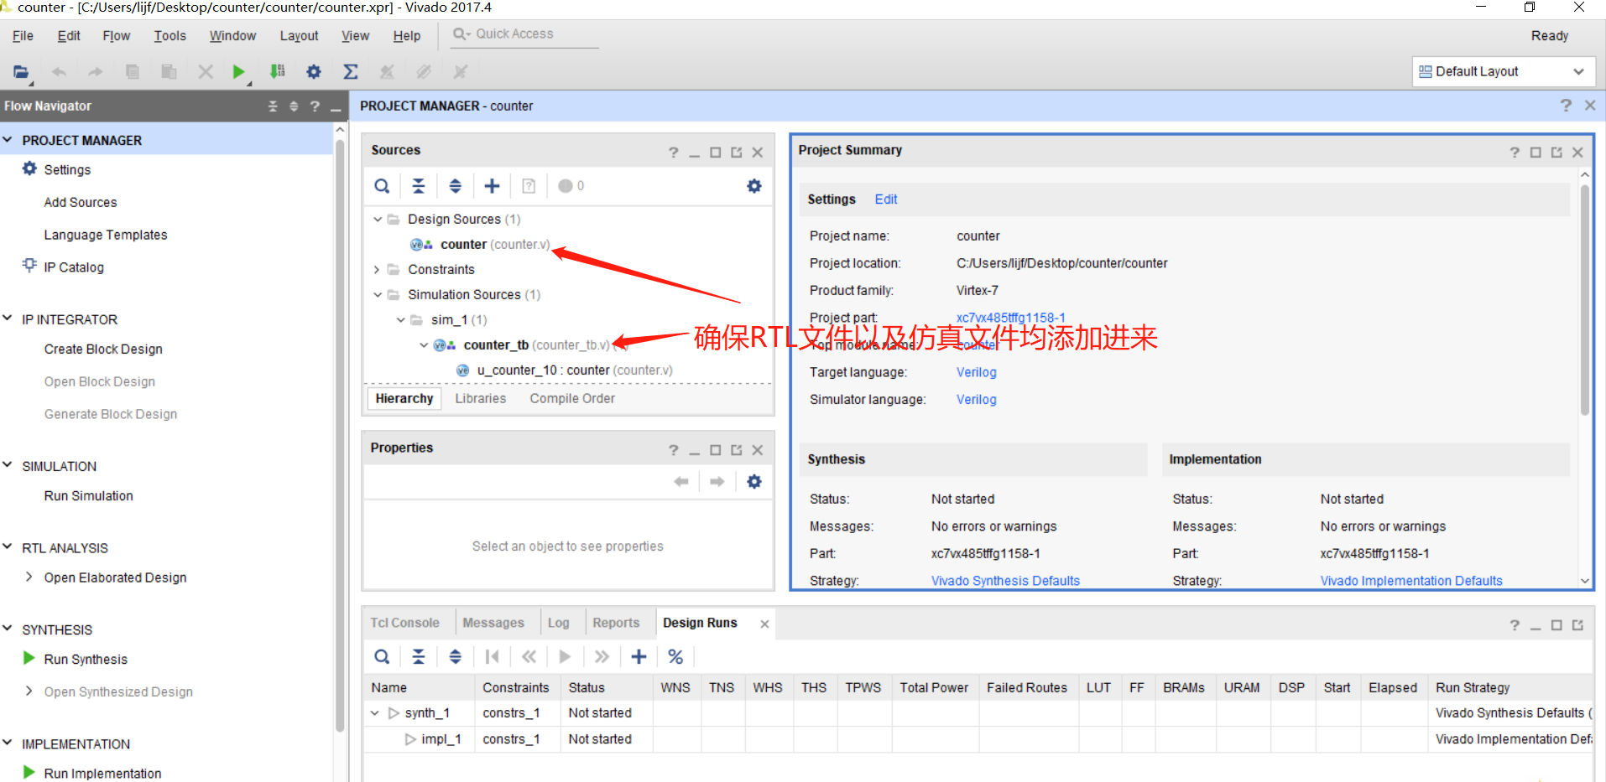Image resolution: width=1606 pixels, height=782 pixels.
Task: Click project part xc7vx485tffg1158-1 link
Action: click(1011, 318)
